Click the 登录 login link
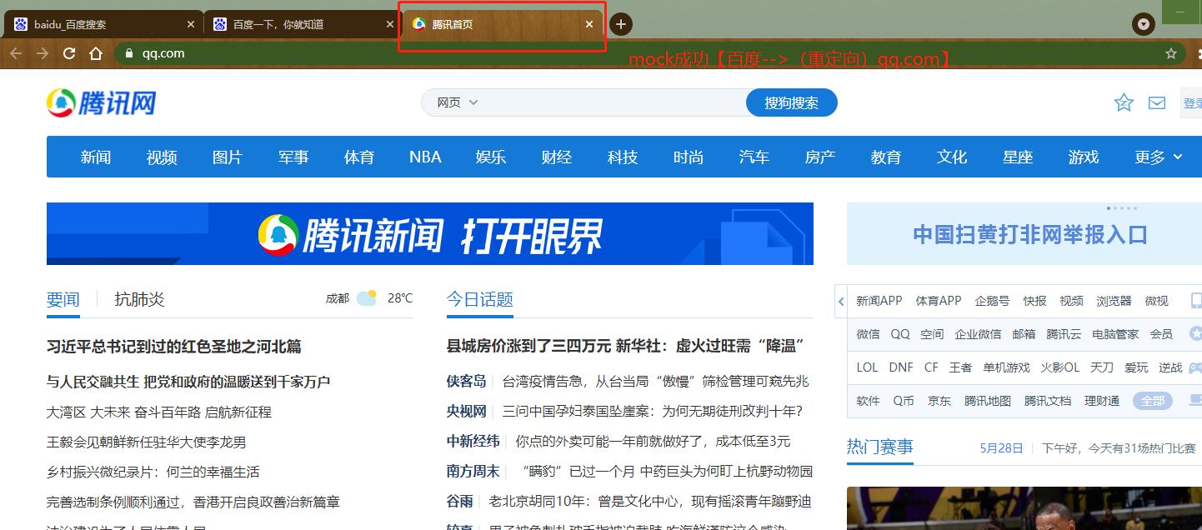This screenshot has width=1202, height=530. click(x=1192, y=103)
